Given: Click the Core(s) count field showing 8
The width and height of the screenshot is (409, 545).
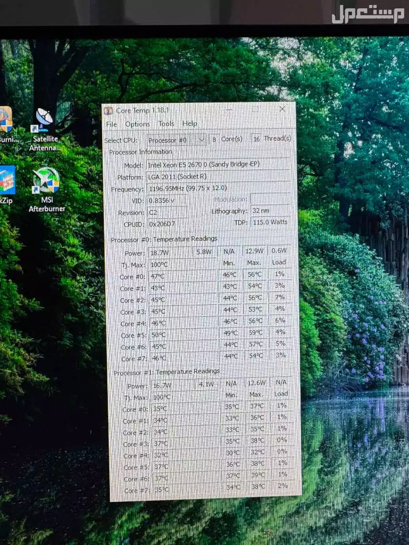Looking at the screenshot, I should click(214, 139).
